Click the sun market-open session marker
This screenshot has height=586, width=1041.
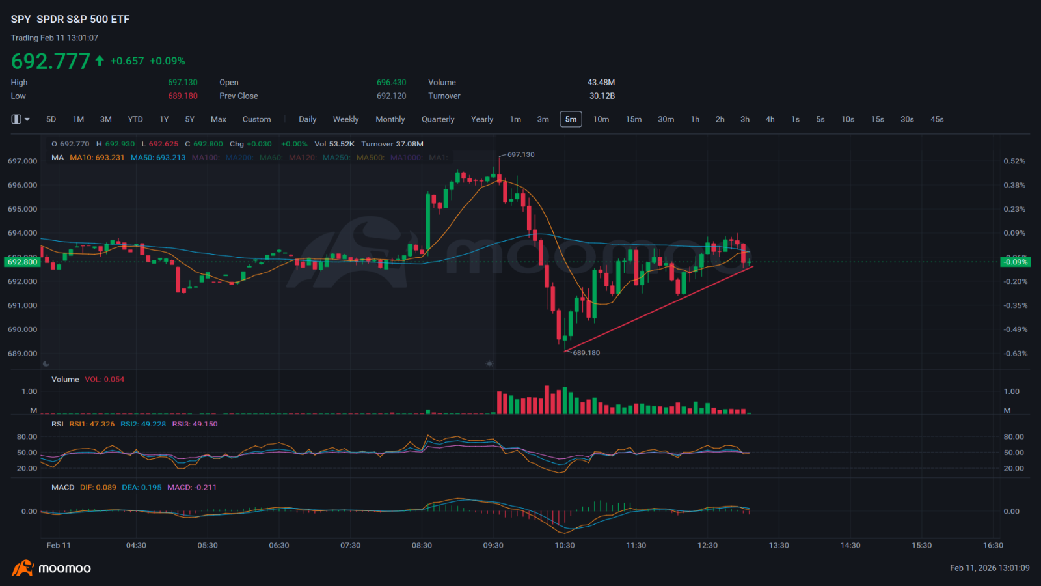tap(489, 364)
